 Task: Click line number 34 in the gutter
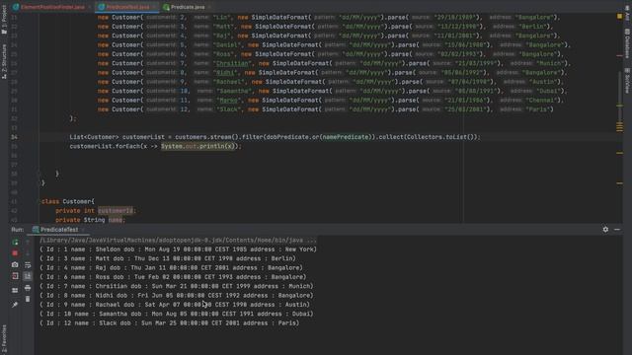14,137
